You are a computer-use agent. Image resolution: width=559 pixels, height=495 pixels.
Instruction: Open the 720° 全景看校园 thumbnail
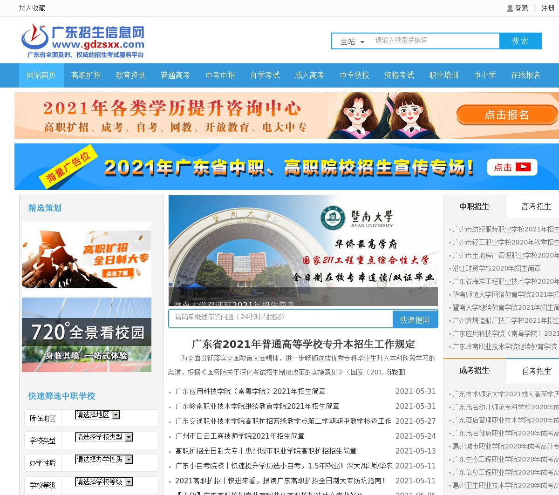pyautogui.click(x=87, y=335)
